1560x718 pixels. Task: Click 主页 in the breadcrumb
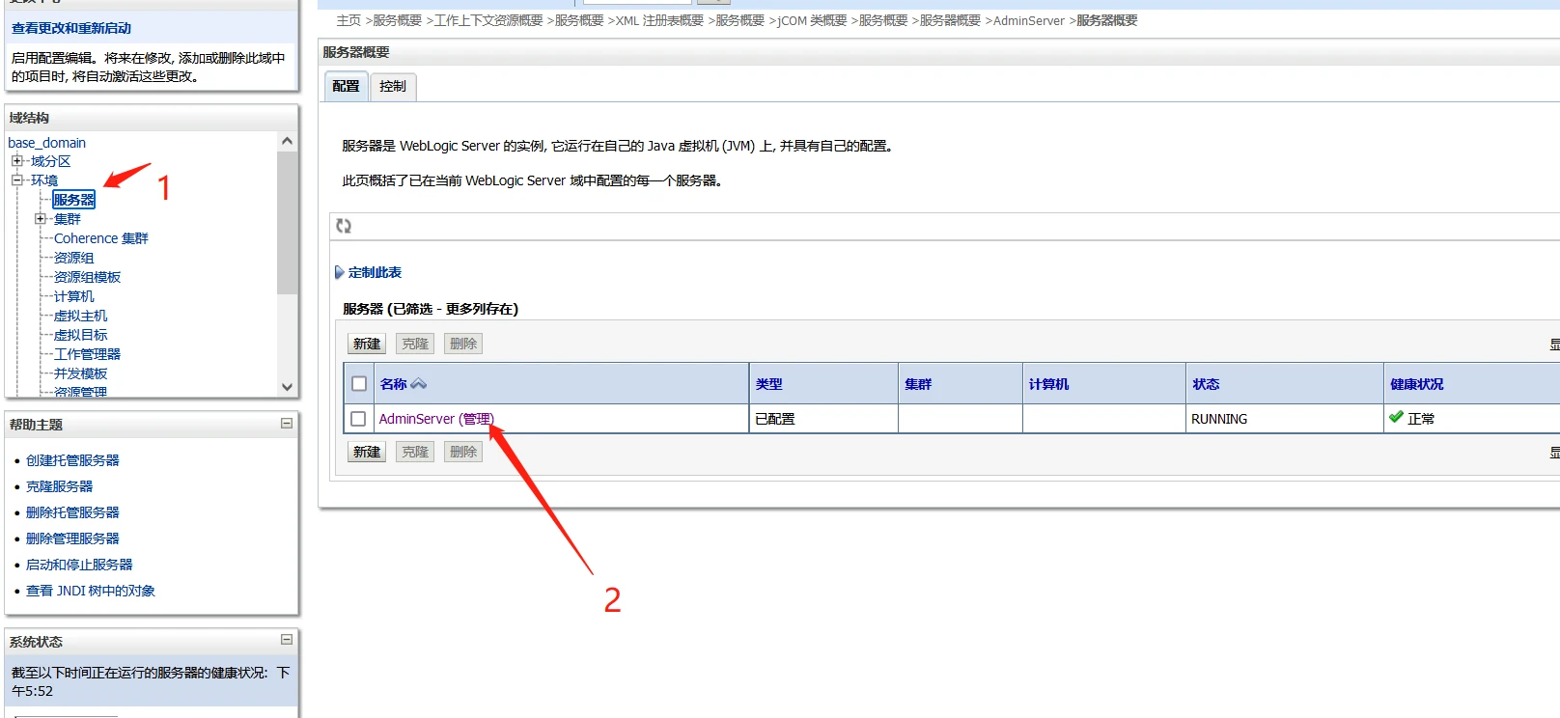[x=348, y=20]
